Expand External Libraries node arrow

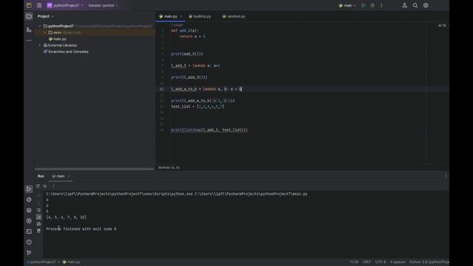(x=40, y=45)
